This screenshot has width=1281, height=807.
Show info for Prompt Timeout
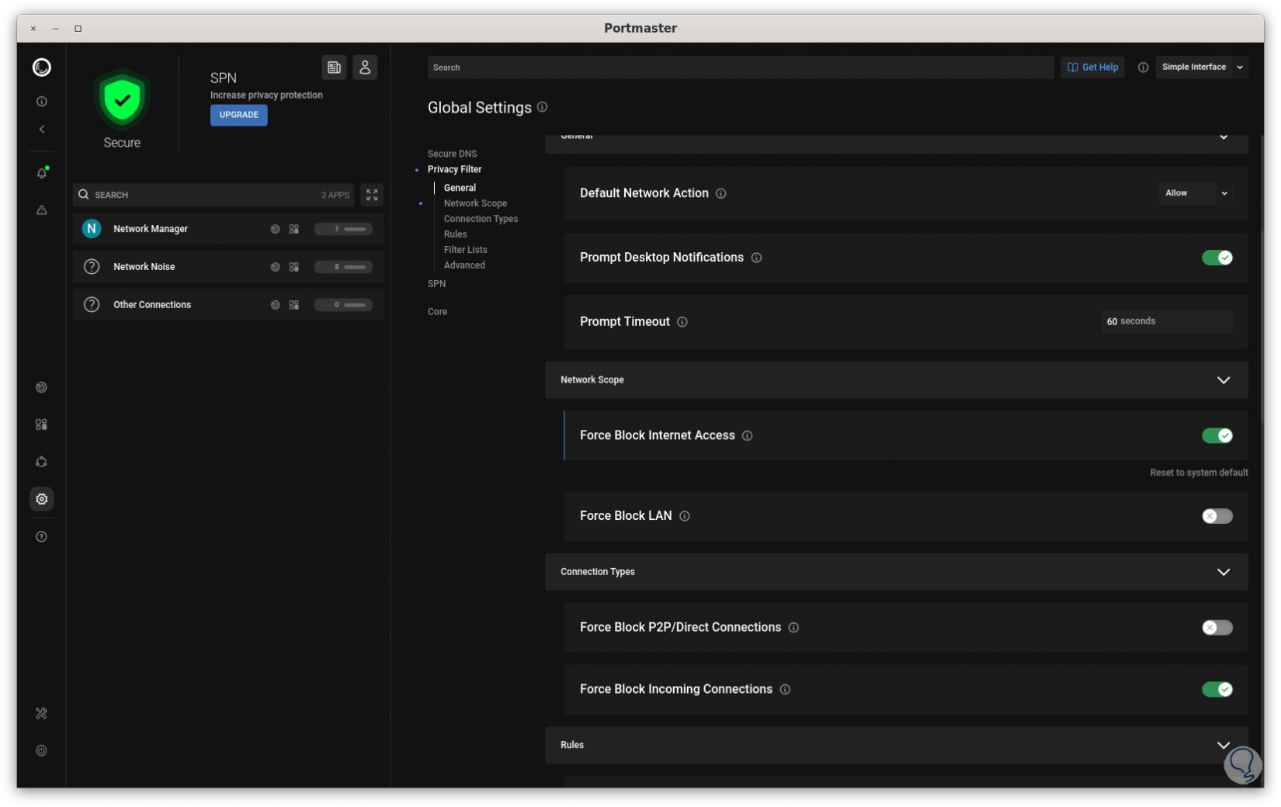[x=682, y=322]
